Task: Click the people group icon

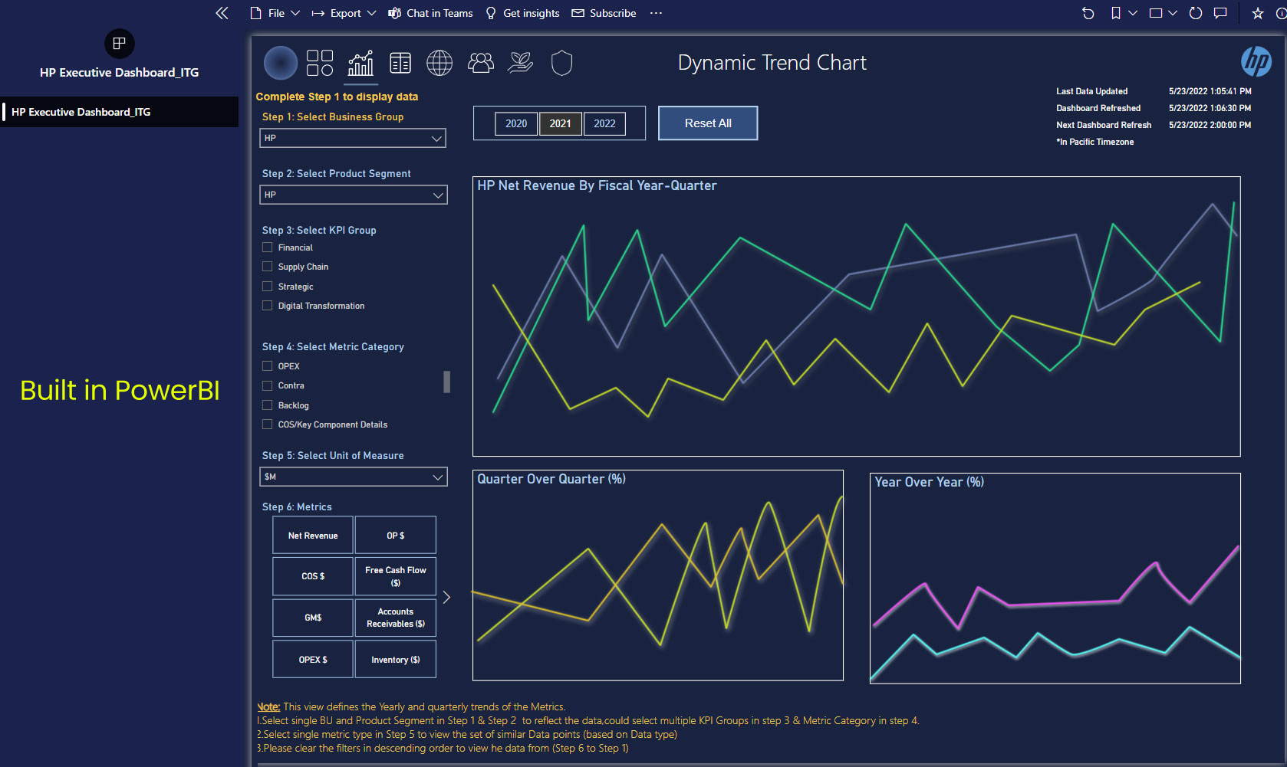Action: click(481, 63)
